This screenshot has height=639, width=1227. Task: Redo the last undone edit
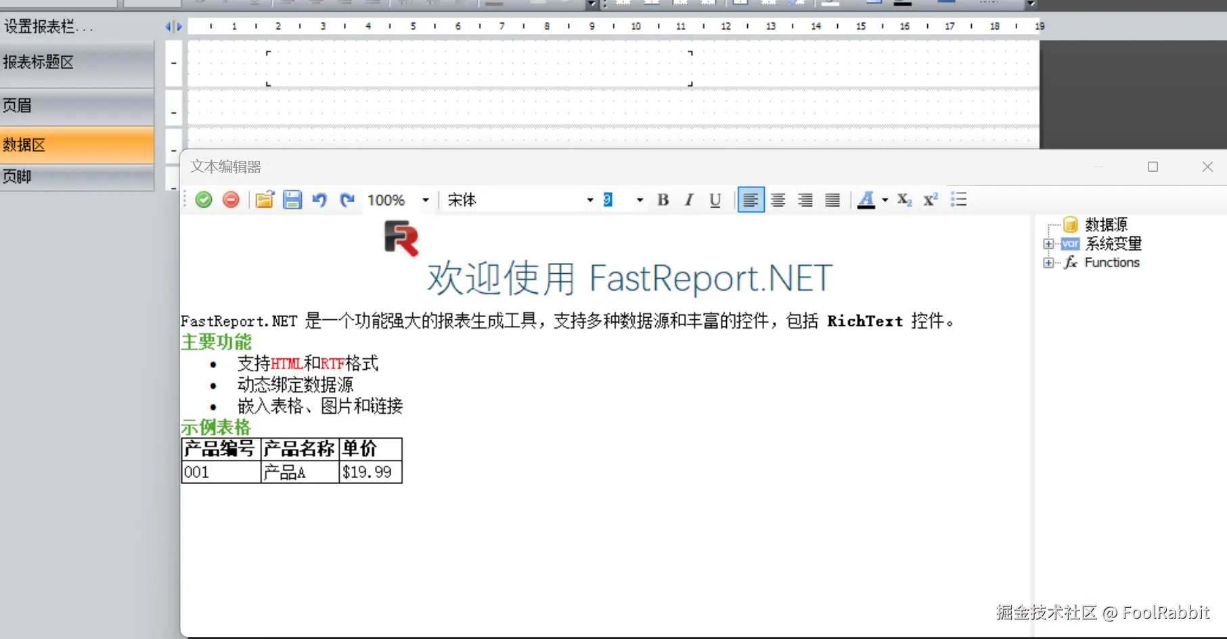tap(347, 200)
